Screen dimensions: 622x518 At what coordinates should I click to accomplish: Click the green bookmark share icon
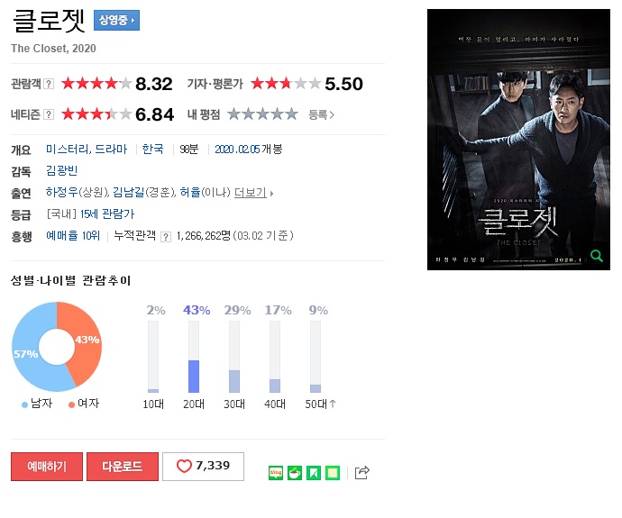314,472
